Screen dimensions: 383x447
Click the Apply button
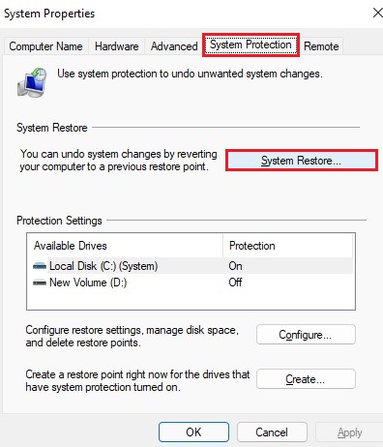(349, 432)
